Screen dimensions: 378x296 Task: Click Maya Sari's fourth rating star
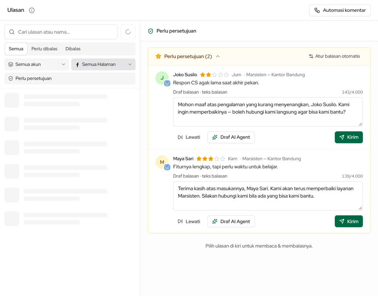217,159
